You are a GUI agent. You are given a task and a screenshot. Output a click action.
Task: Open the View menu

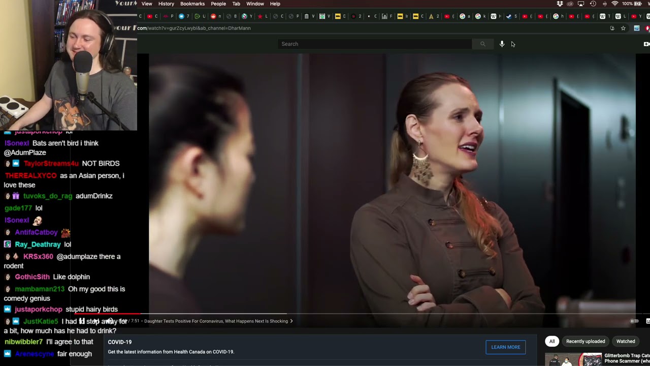(x=147, y=4)
